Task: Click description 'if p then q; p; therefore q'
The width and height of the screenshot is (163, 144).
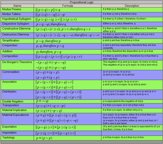Action: [116, 9]
